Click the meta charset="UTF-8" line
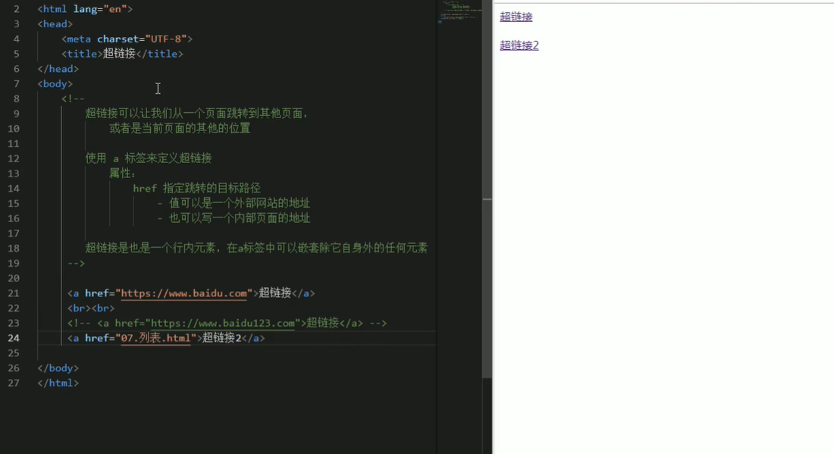Screen dimensions: 834x454 (127, 39)
